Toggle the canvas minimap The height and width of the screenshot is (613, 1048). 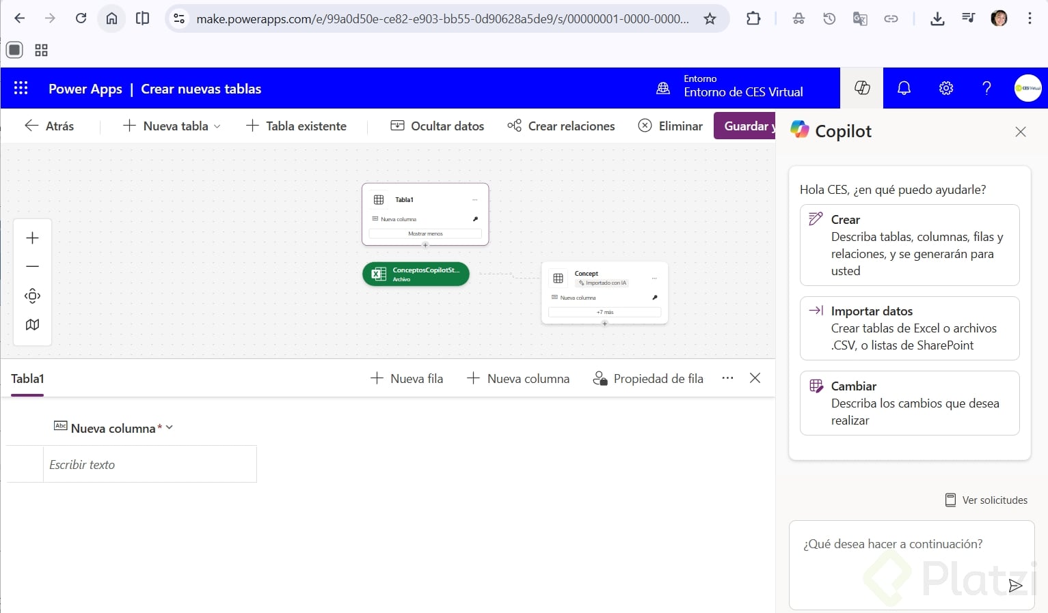click(x=32, y=325)
